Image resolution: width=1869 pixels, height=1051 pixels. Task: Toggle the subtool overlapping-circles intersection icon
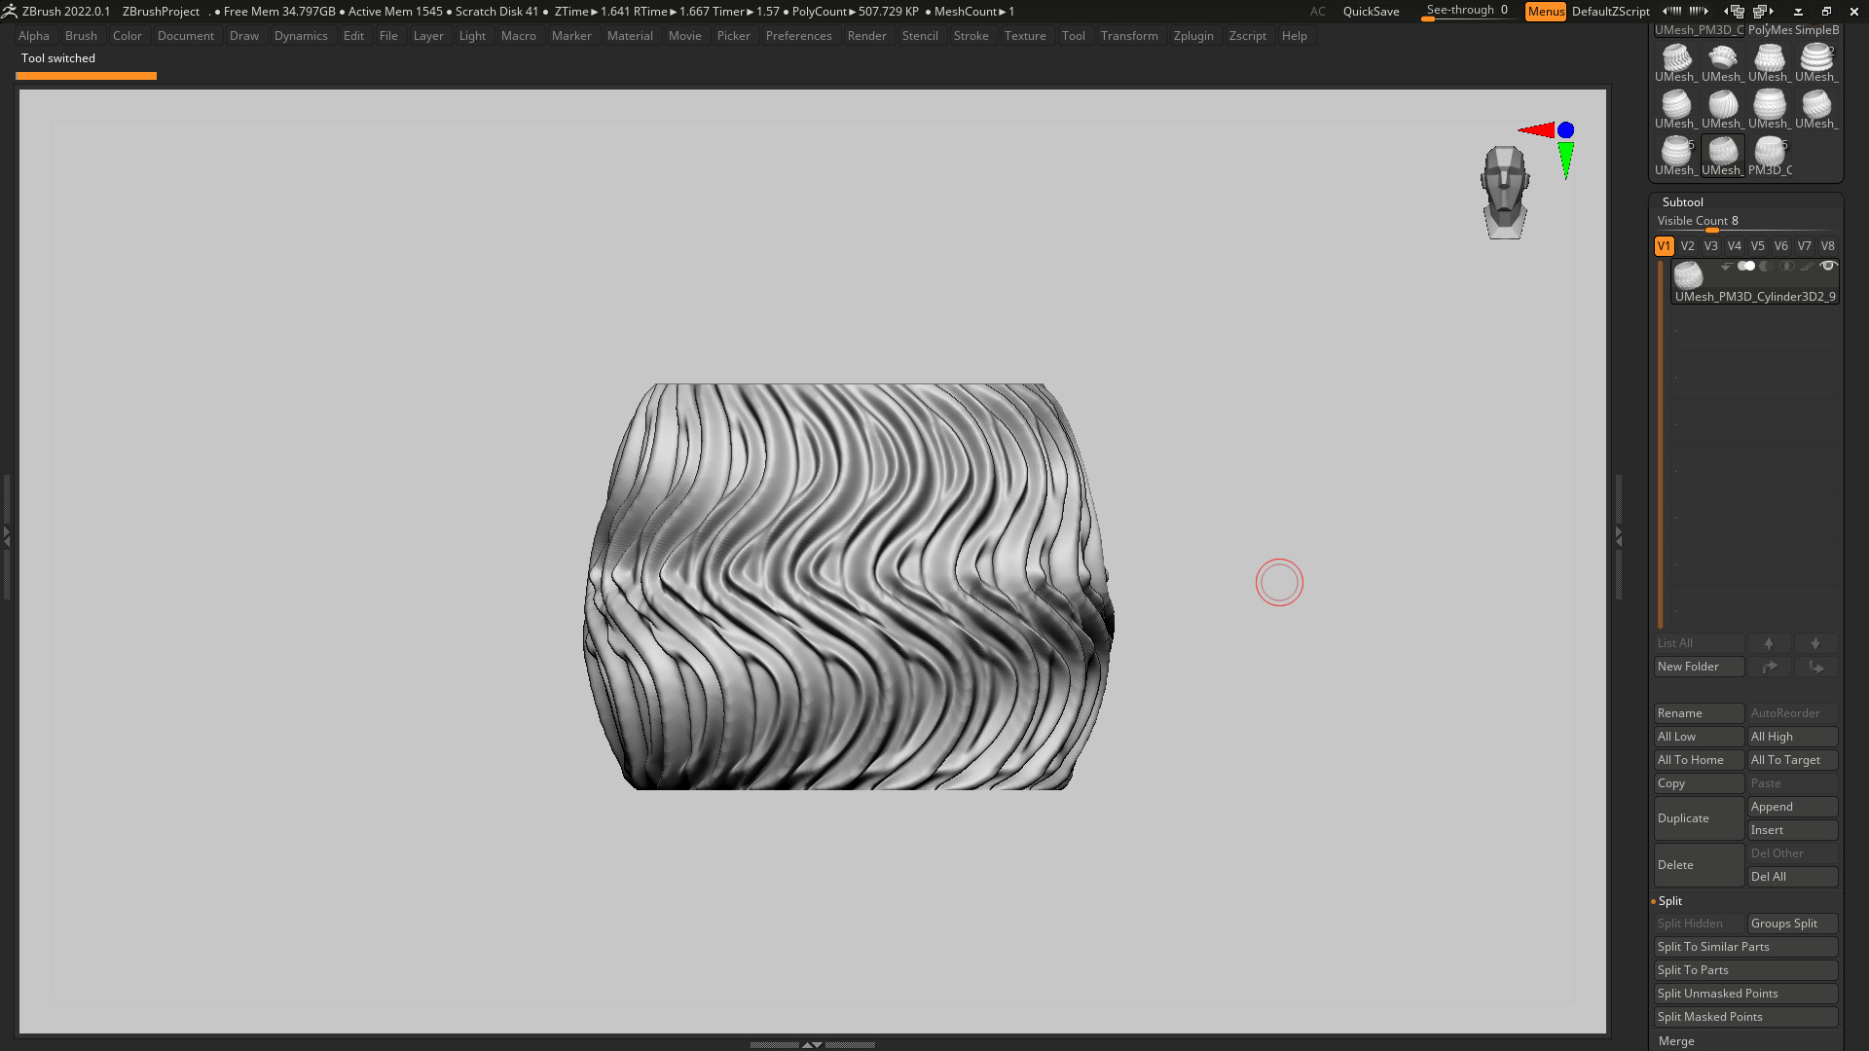click(x=1787, y=266)
